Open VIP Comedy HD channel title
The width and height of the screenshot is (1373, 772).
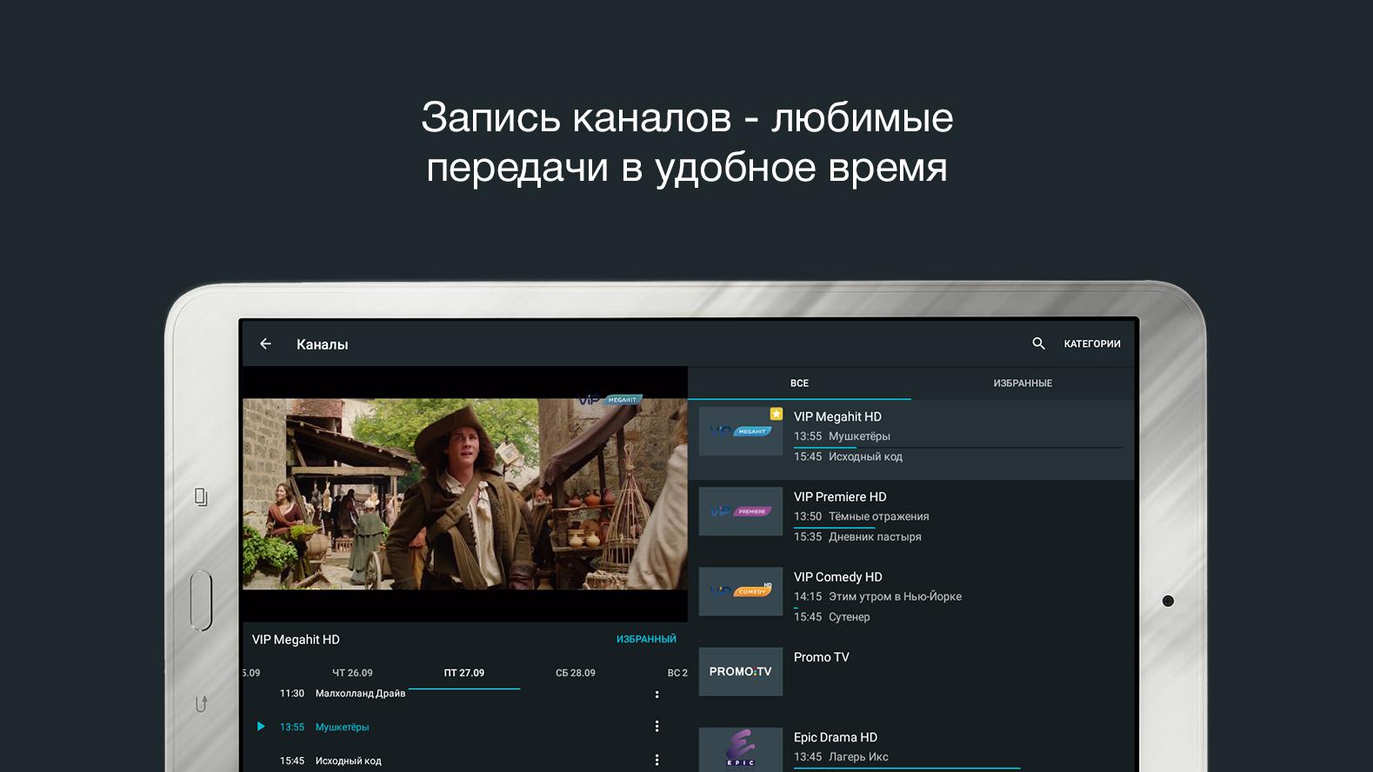[x=837, y=577]
